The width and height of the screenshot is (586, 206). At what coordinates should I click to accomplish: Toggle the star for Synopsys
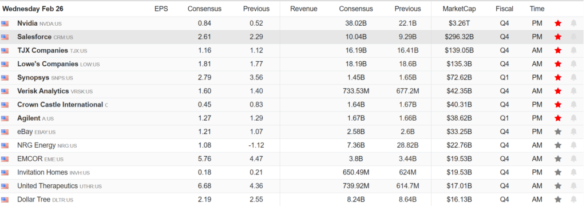(558, 77)
